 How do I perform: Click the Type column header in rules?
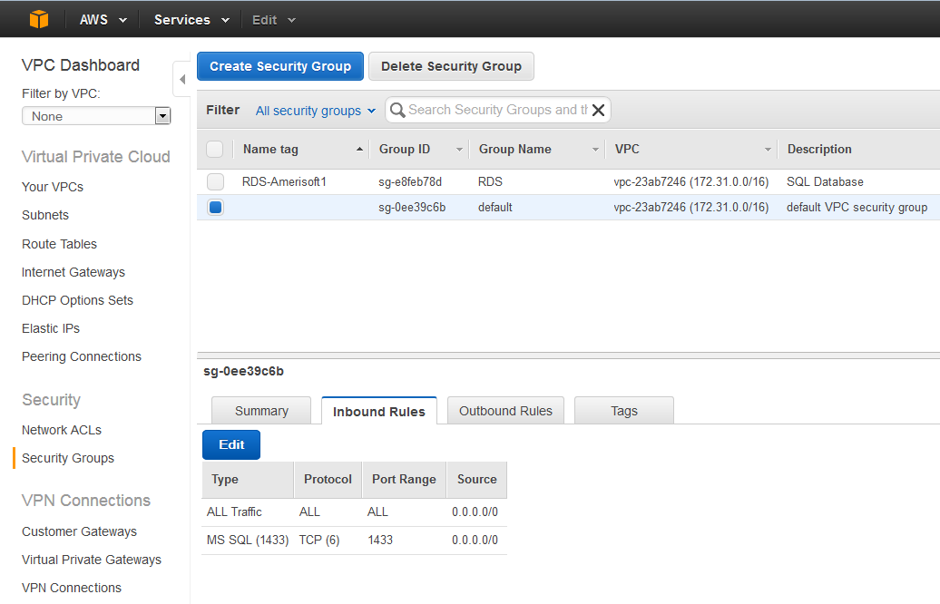pyautogui.click(x=248, y=480)
